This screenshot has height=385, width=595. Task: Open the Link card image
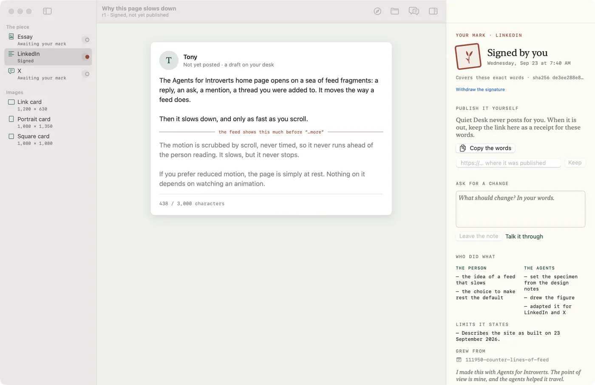[x=48, y=105]
